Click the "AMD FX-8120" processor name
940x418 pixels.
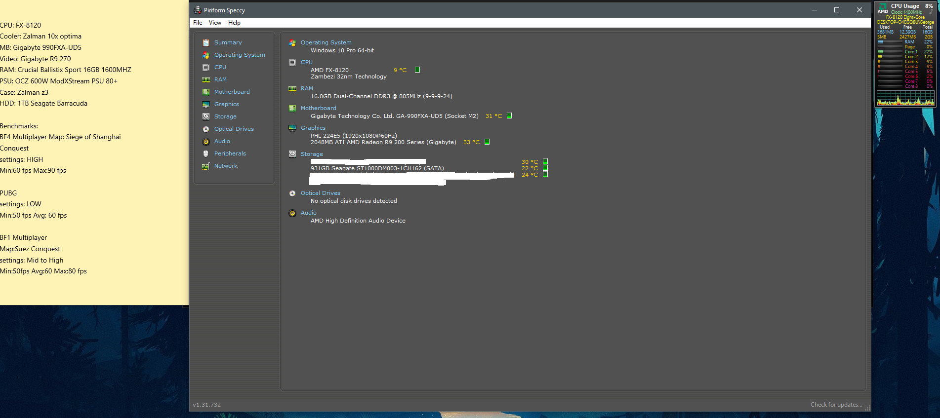point(329,70)
